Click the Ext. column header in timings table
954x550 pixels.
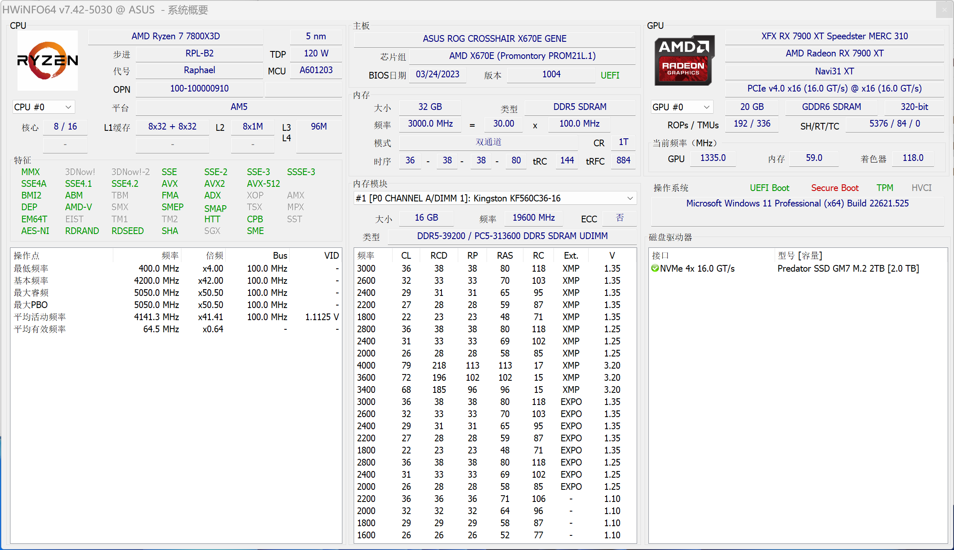pos(571,256)
